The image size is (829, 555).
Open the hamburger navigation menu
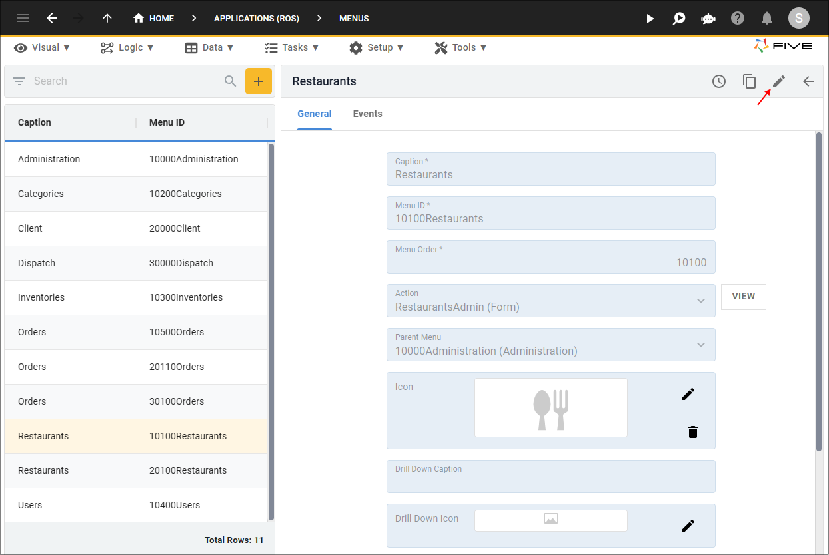point(23,18)
